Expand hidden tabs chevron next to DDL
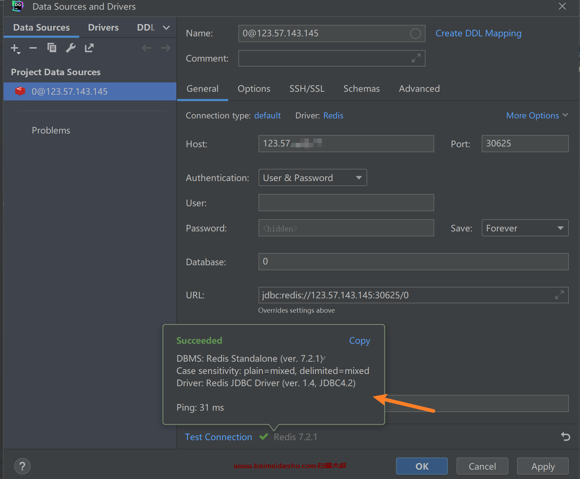The width and height of the screenshot is (580, 479). click(166, 28)
